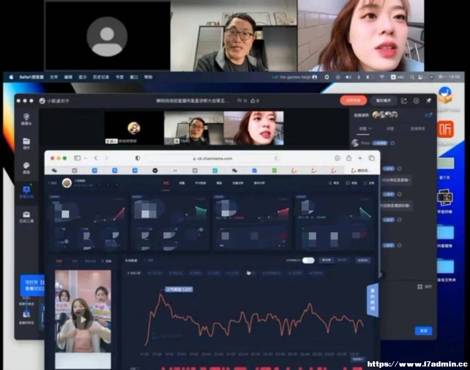Image resolution: width=470 pixels, height=370 pixels.
Task: Open the 帮助 menu
Action: tap(148, 77)
